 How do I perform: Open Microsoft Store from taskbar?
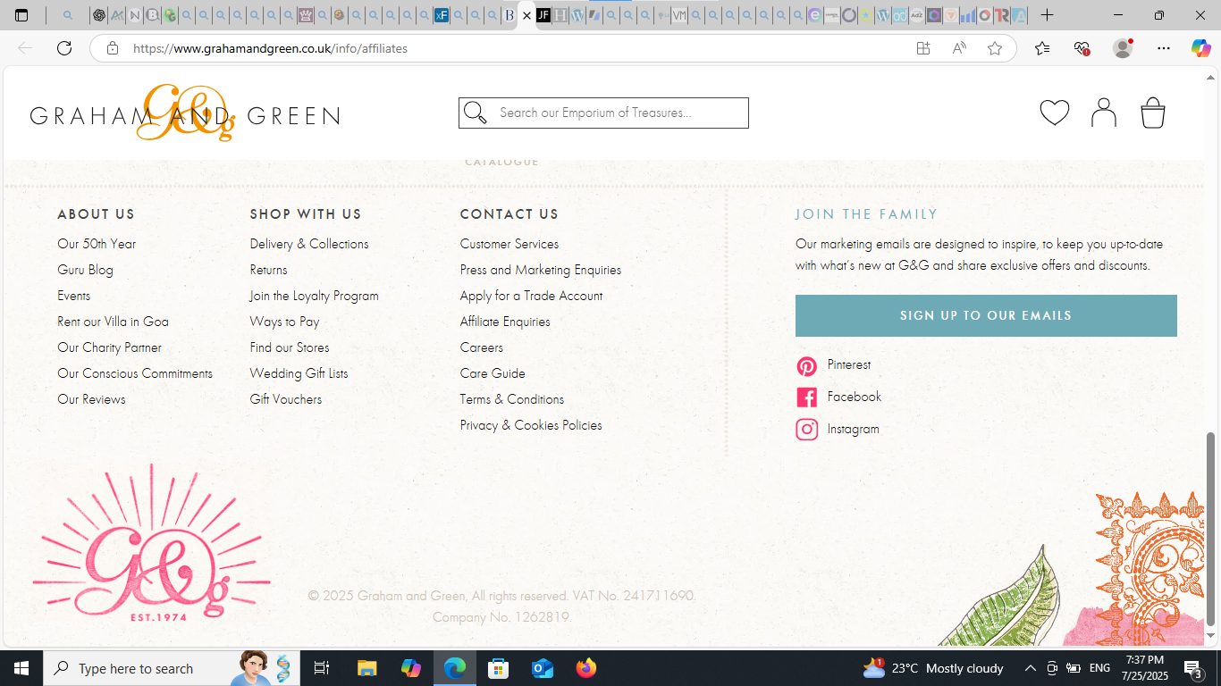pyautogui.click(x=499, y=668)
